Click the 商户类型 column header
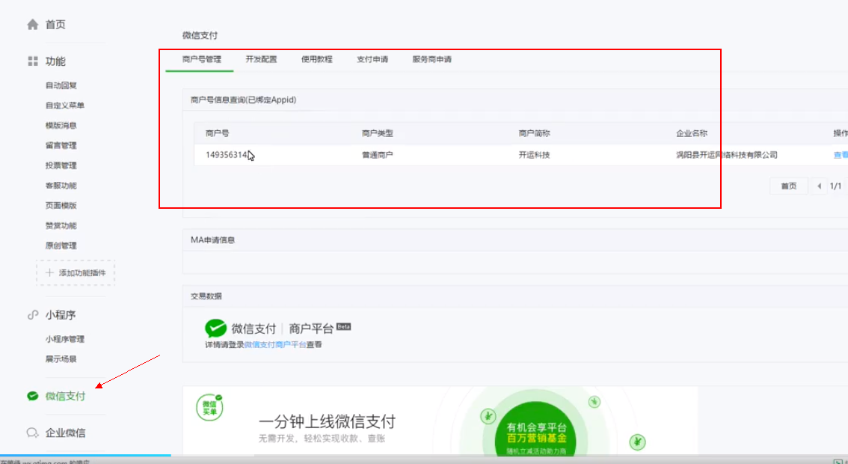 [x=378, y=133]
